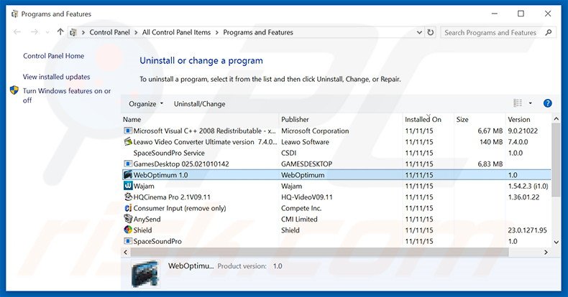Click horizontal scrollbar left arrow

click(x=126, y=253)
